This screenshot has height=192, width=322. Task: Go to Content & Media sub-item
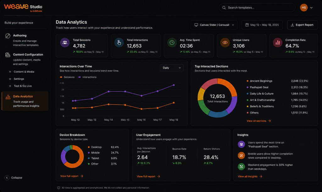24,72
